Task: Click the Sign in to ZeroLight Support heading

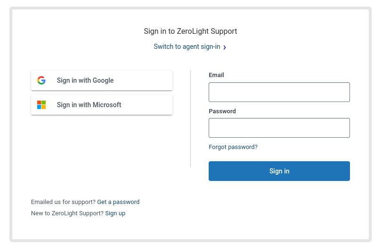Action: (190, 31)
